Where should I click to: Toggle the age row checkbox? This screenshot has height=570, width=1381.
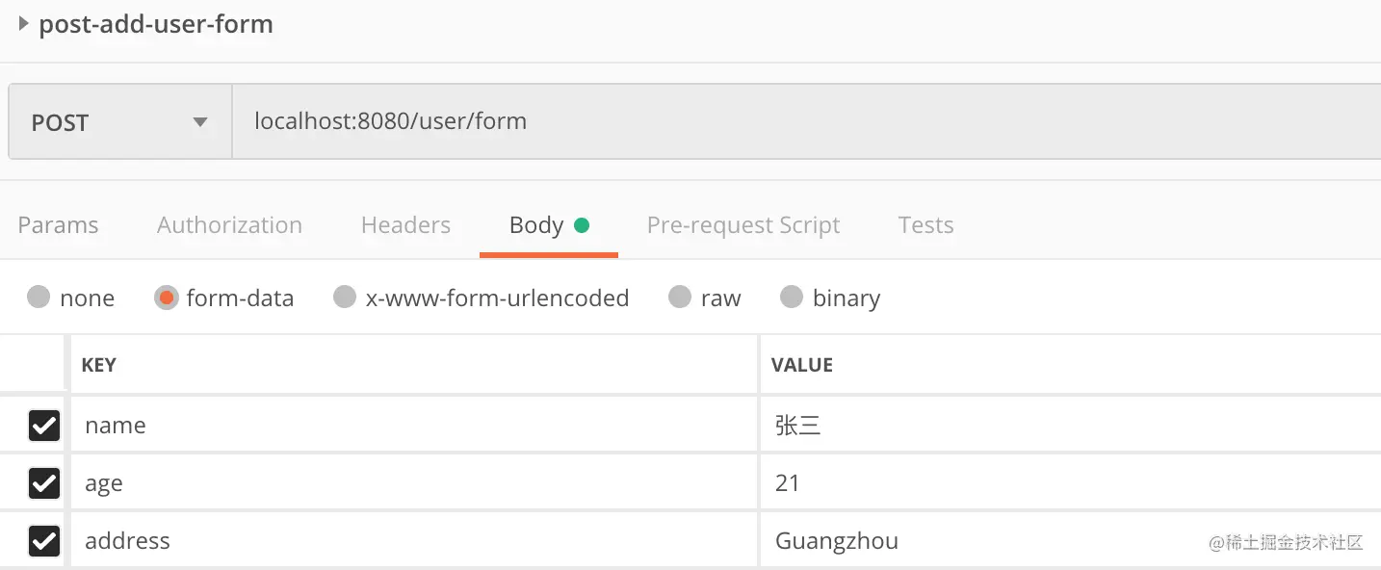[x=44, y=482]
